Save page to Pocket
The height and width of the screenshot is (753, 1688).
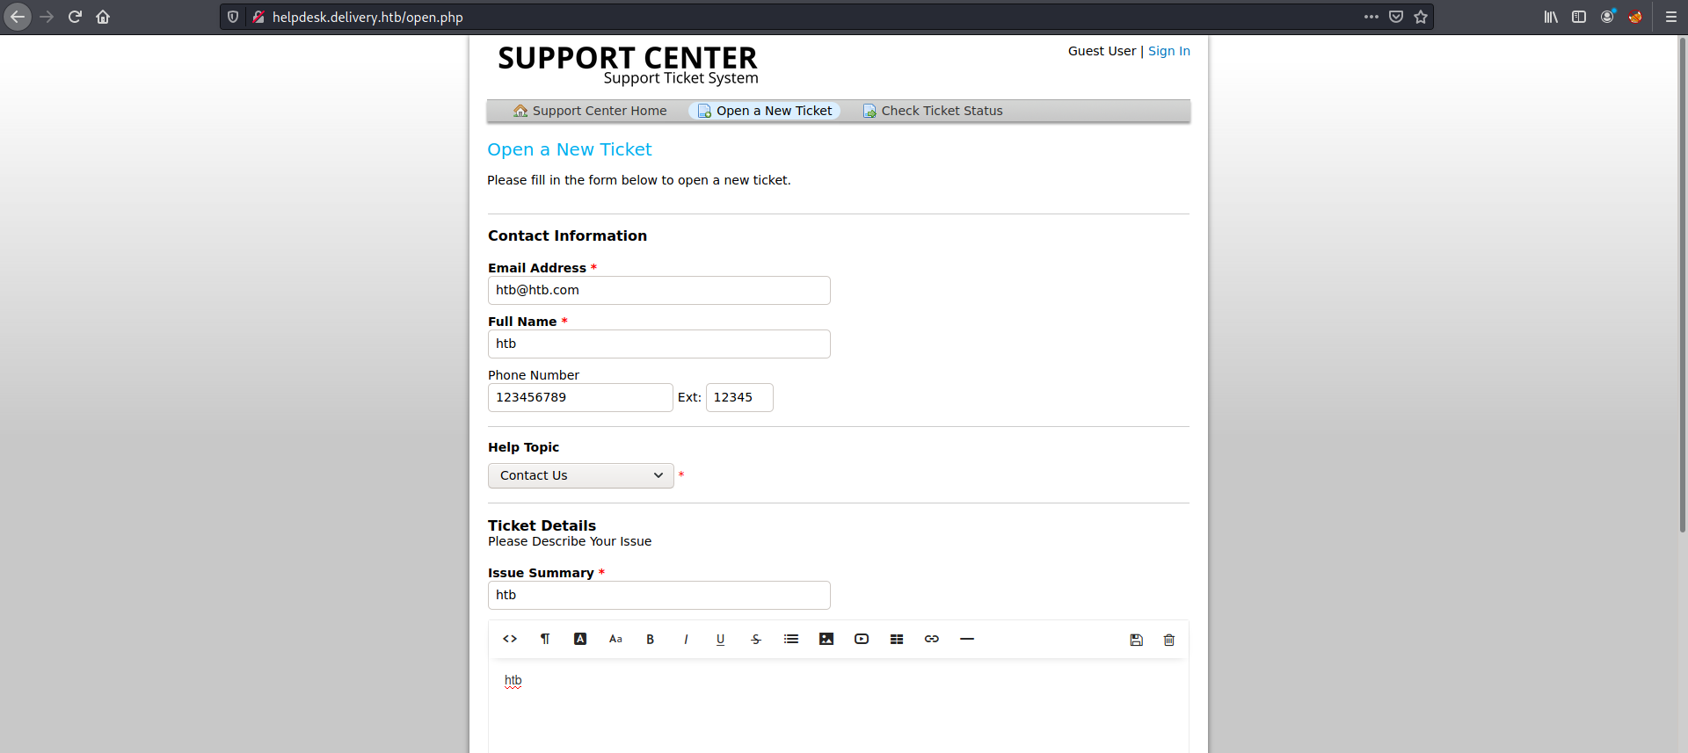pos(1396,17)
